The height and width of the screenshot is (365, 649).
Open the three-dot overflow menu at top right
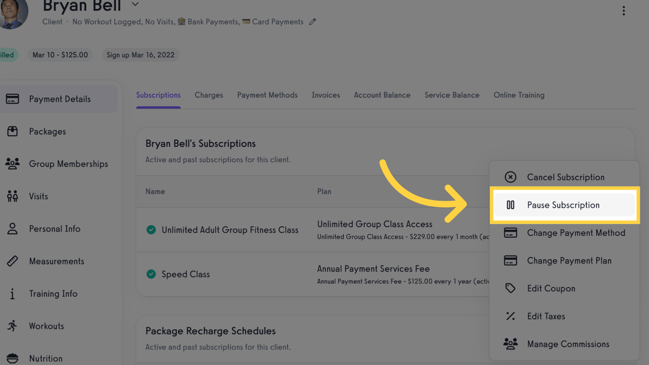[x=624, y=10]
